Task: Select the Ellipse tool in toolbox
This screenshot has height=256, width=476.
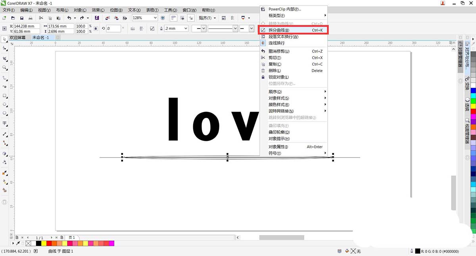Action: [x=4, y=105]
